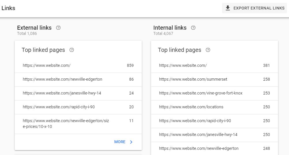Viewport: 289px width, 155px height.
Task: Open internal vine-grove-fort-knox row
Action: click(x=214, y=93)
